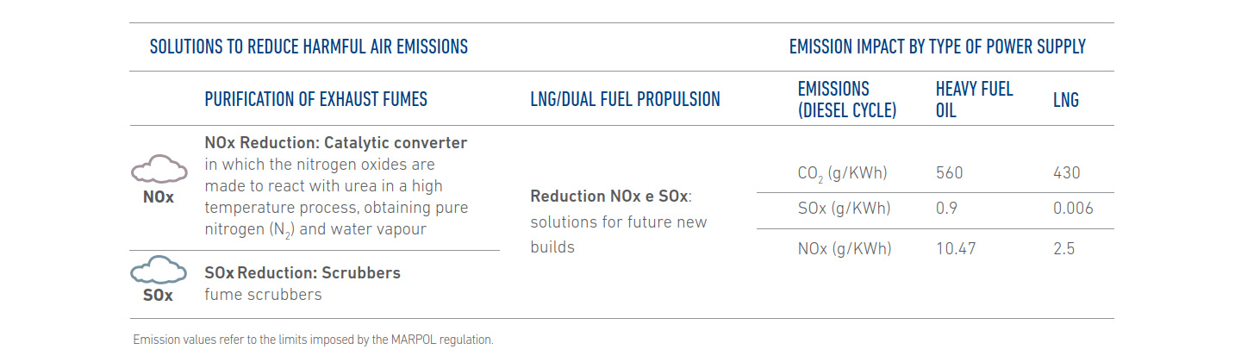Click the LNG NOx value 2.5
1241x362 pixels.
1064,248
